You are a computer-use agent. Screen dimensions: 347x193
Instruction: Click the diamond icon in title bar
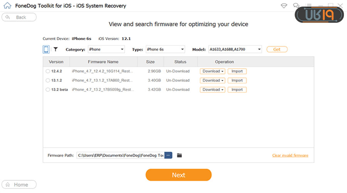pyautogui.click(x=284, y=6)
